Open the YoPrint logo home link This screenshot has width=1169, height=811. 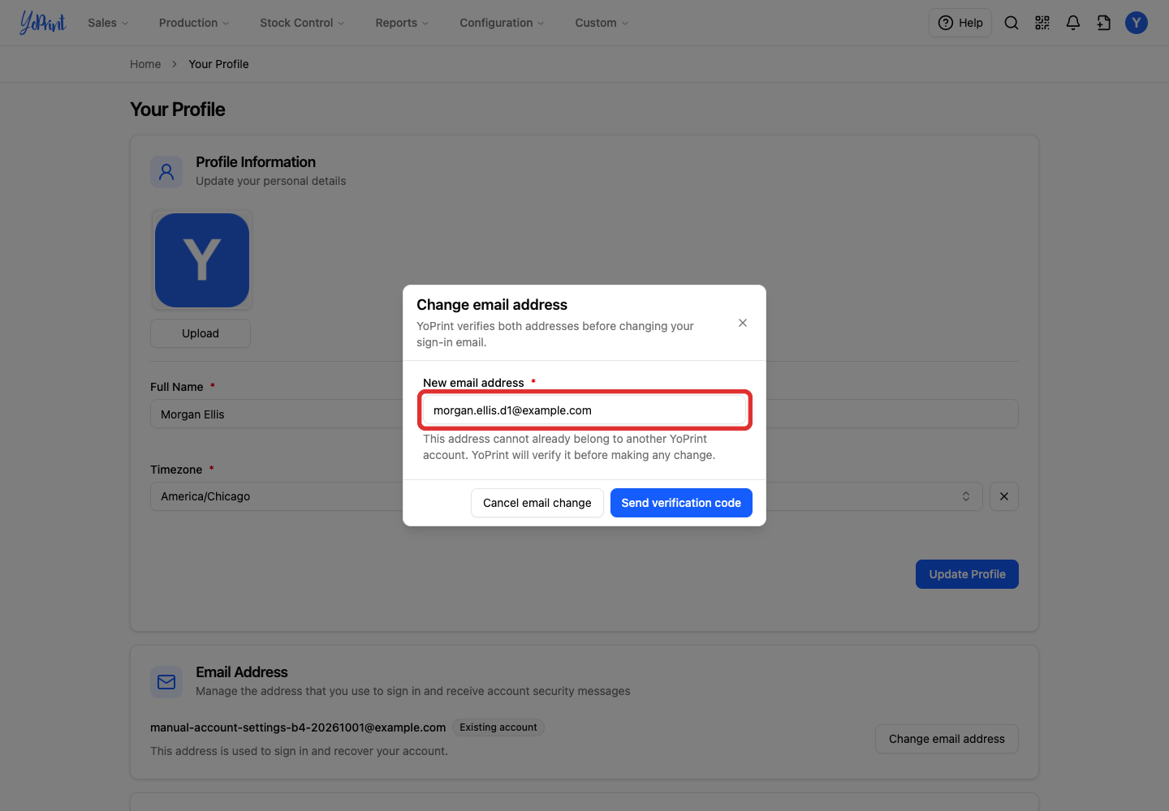tap(42, 23)
